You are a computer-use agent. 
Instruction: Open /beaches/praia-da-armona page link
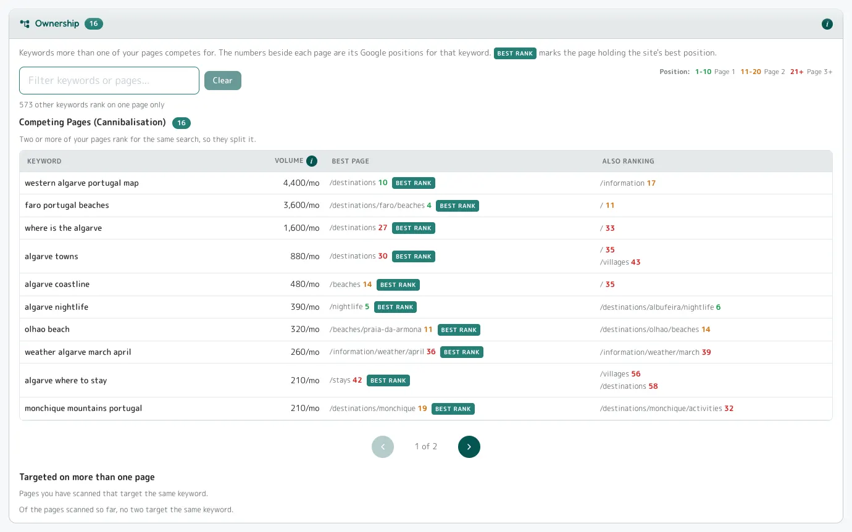(375, 330)
